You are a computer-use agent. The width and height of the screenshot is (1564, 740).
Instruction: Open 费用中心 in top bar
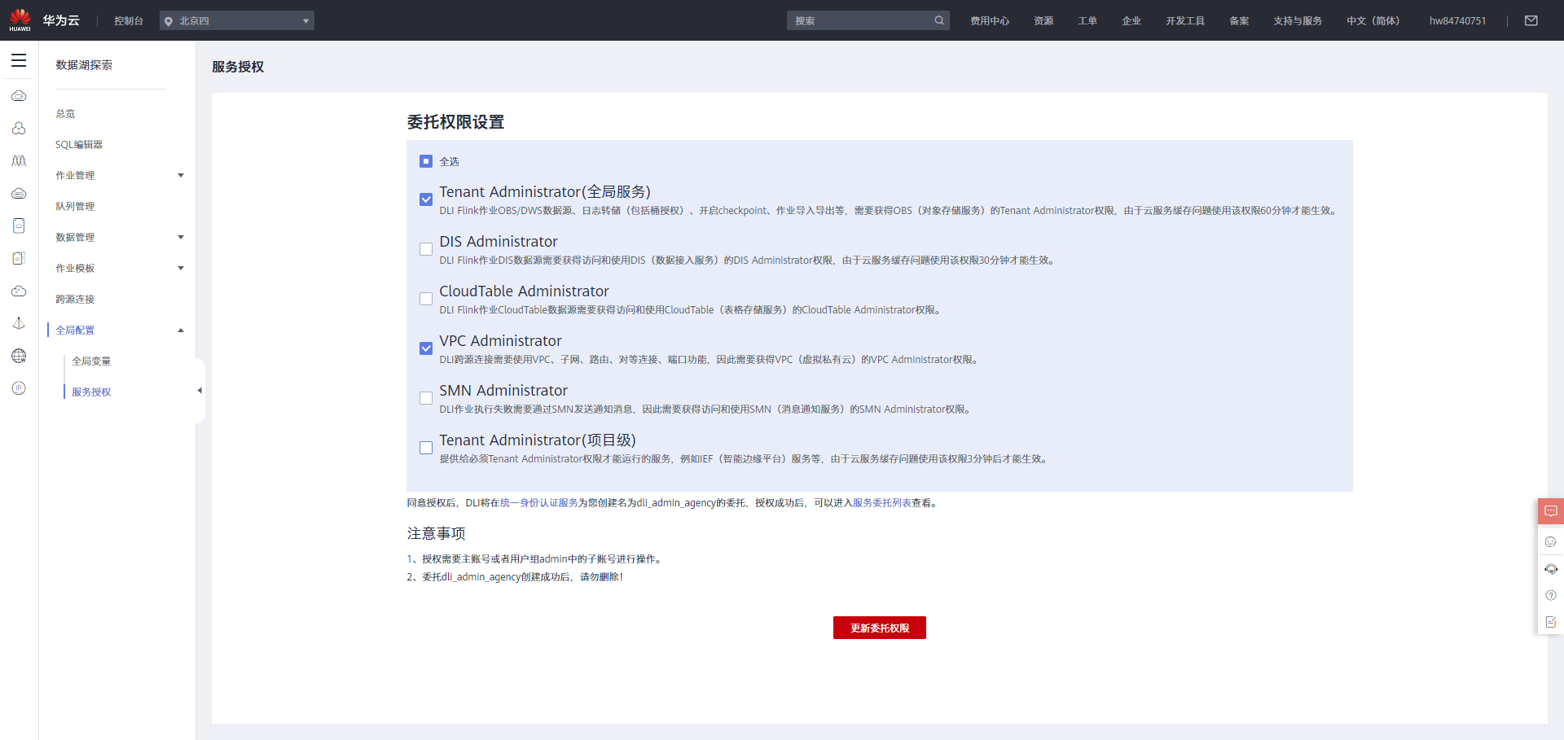click(x=990, y=21)
